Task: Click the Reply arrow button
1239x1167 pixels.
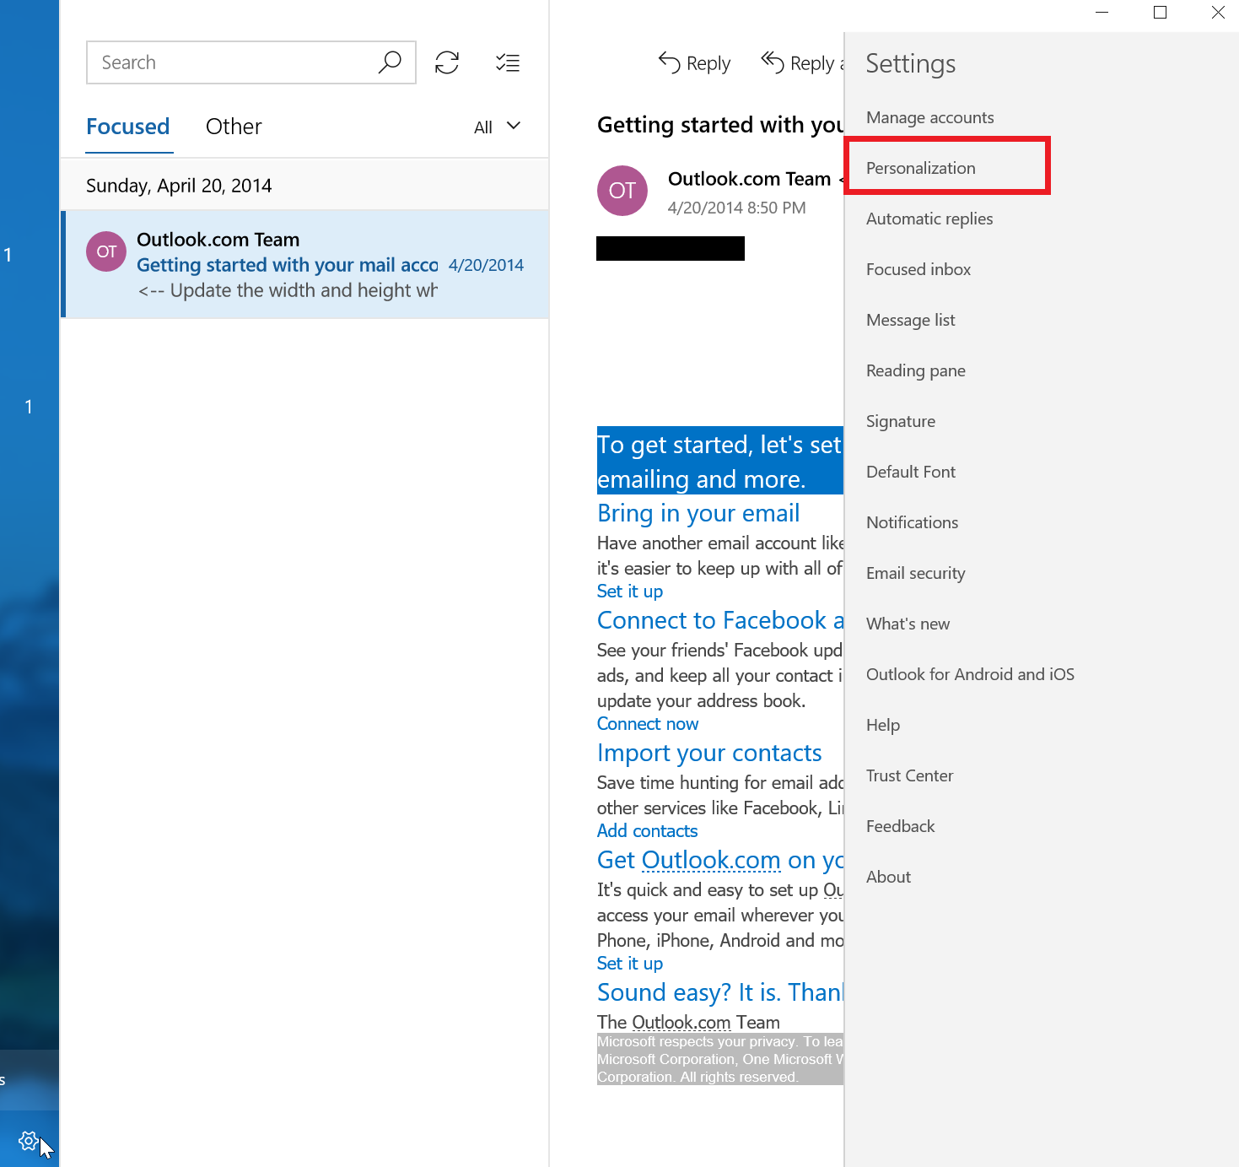Action: pos(694,63)
